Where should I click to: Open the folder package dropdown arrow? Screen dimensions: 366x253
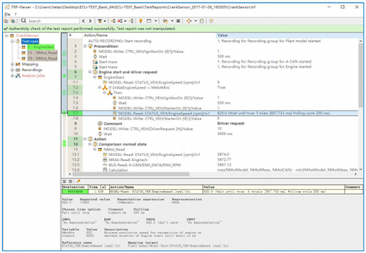coord(172,21)
